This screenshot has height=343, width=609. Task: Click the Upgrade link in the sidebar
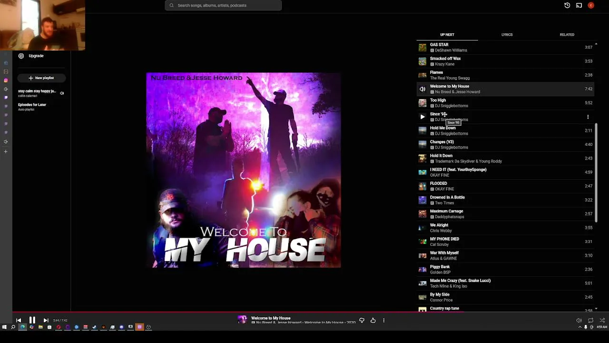pos(36,56)
